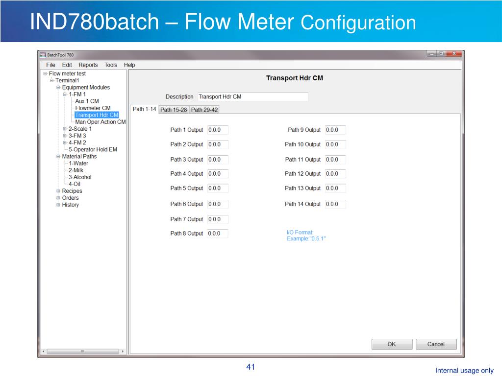Open the Help menu

[x=129, y=65]
